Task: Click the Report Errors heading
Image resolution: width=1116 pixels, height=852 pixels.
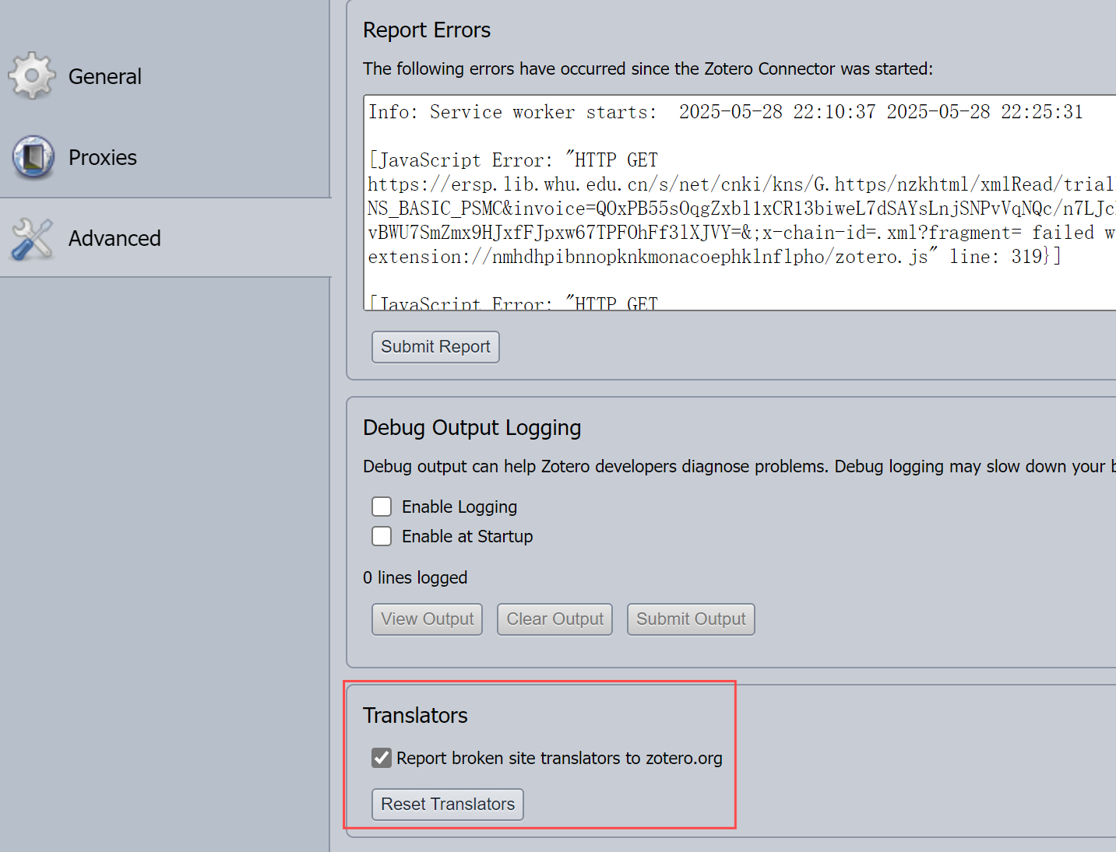Action: point(427,30)
